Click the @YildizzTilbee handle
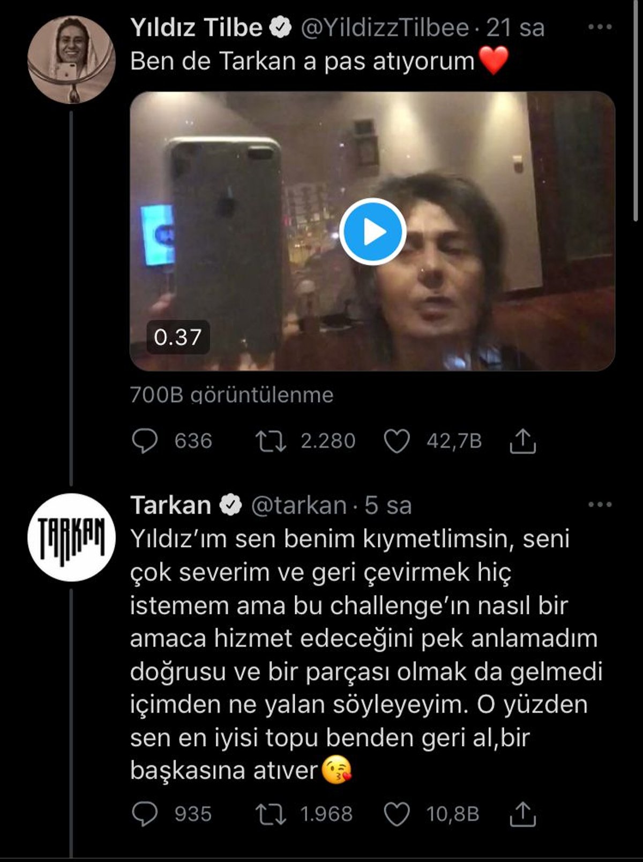 pos(385,27)
